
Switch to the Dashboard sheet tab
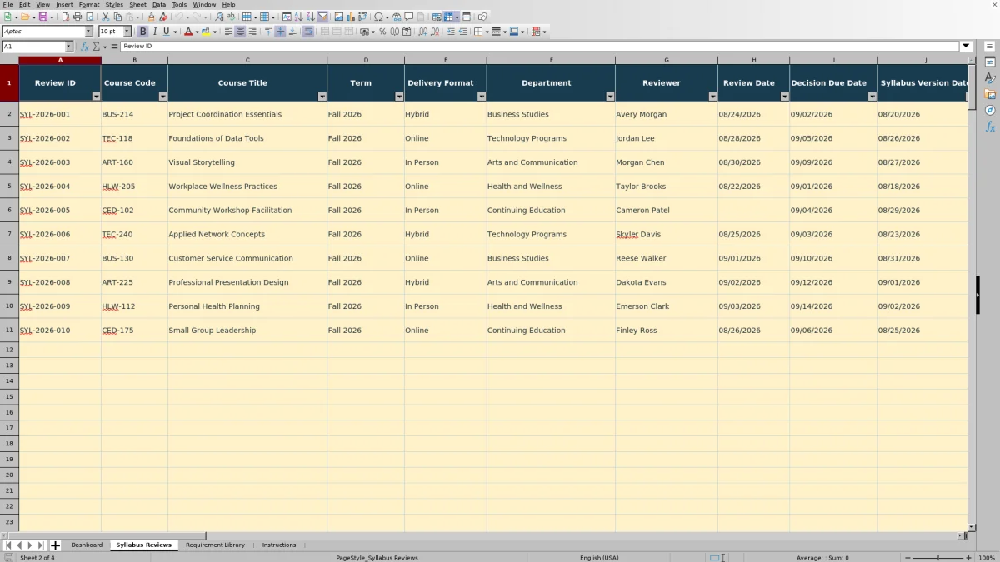point(87,545)
